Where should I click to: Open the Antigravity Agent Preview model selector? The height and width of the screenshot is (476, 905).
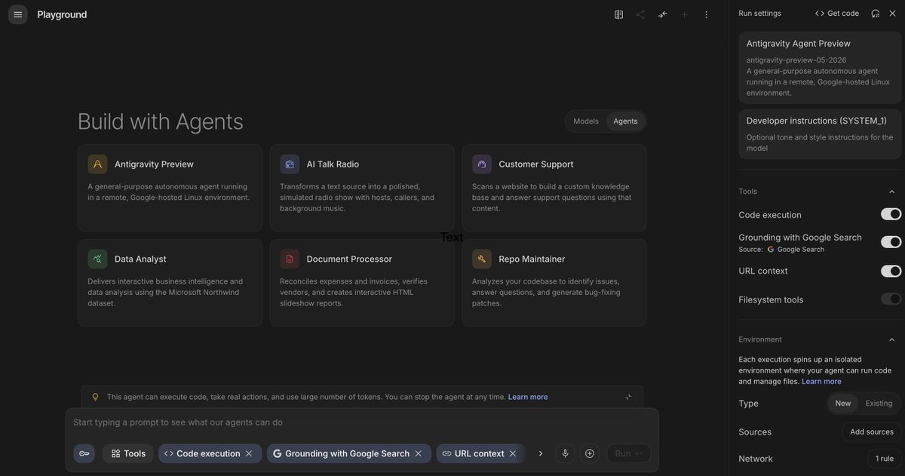[820, 68]
